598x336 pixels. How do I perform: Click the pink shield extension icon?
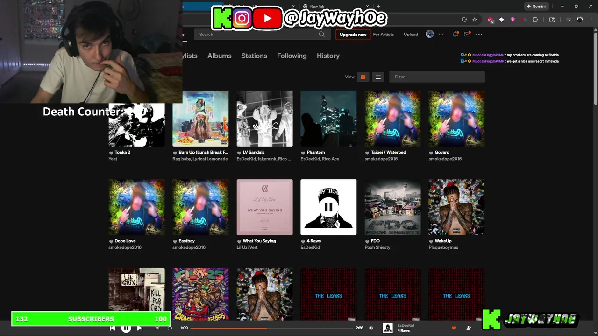tap(513, 20)
